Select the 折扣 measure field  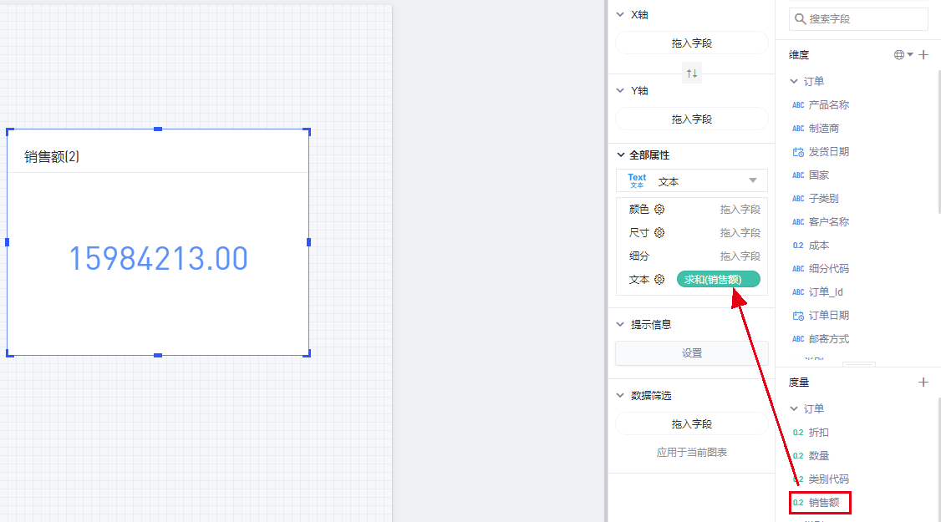(818, 433)
